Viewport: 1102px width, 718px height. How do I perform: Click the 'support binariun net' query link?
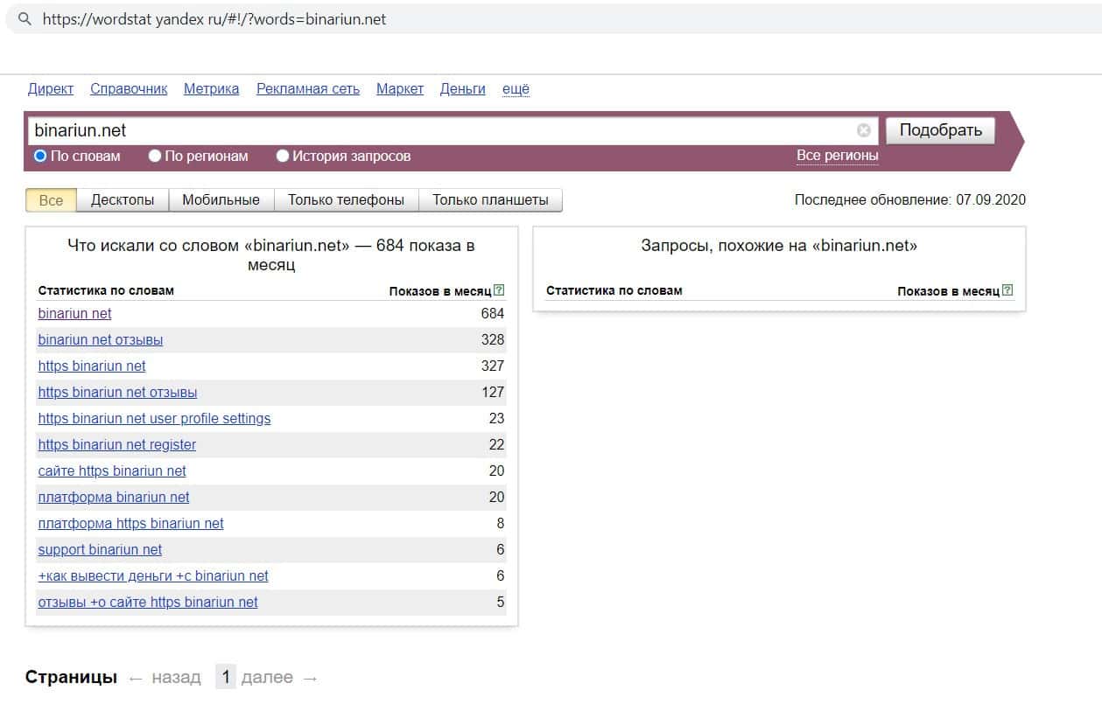pyautogui.click(x=100, y=549)
